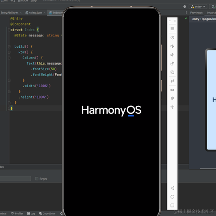
Task: Tap the emulator Recents square button
Action: point(172,205)
